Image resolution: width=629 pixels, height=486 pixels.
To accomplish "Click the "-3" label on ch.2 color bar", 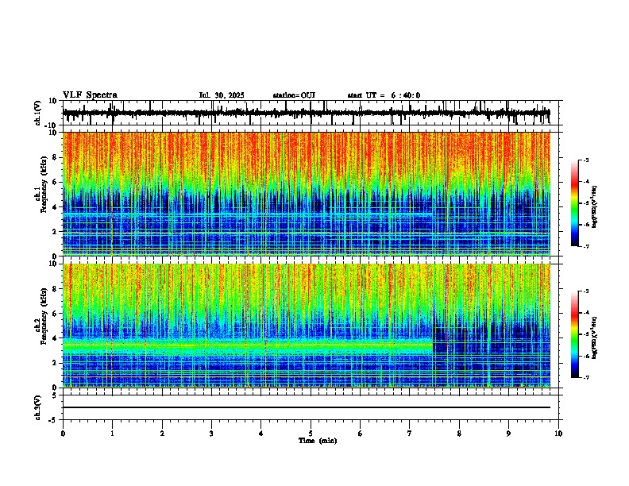I will [586, 291].
